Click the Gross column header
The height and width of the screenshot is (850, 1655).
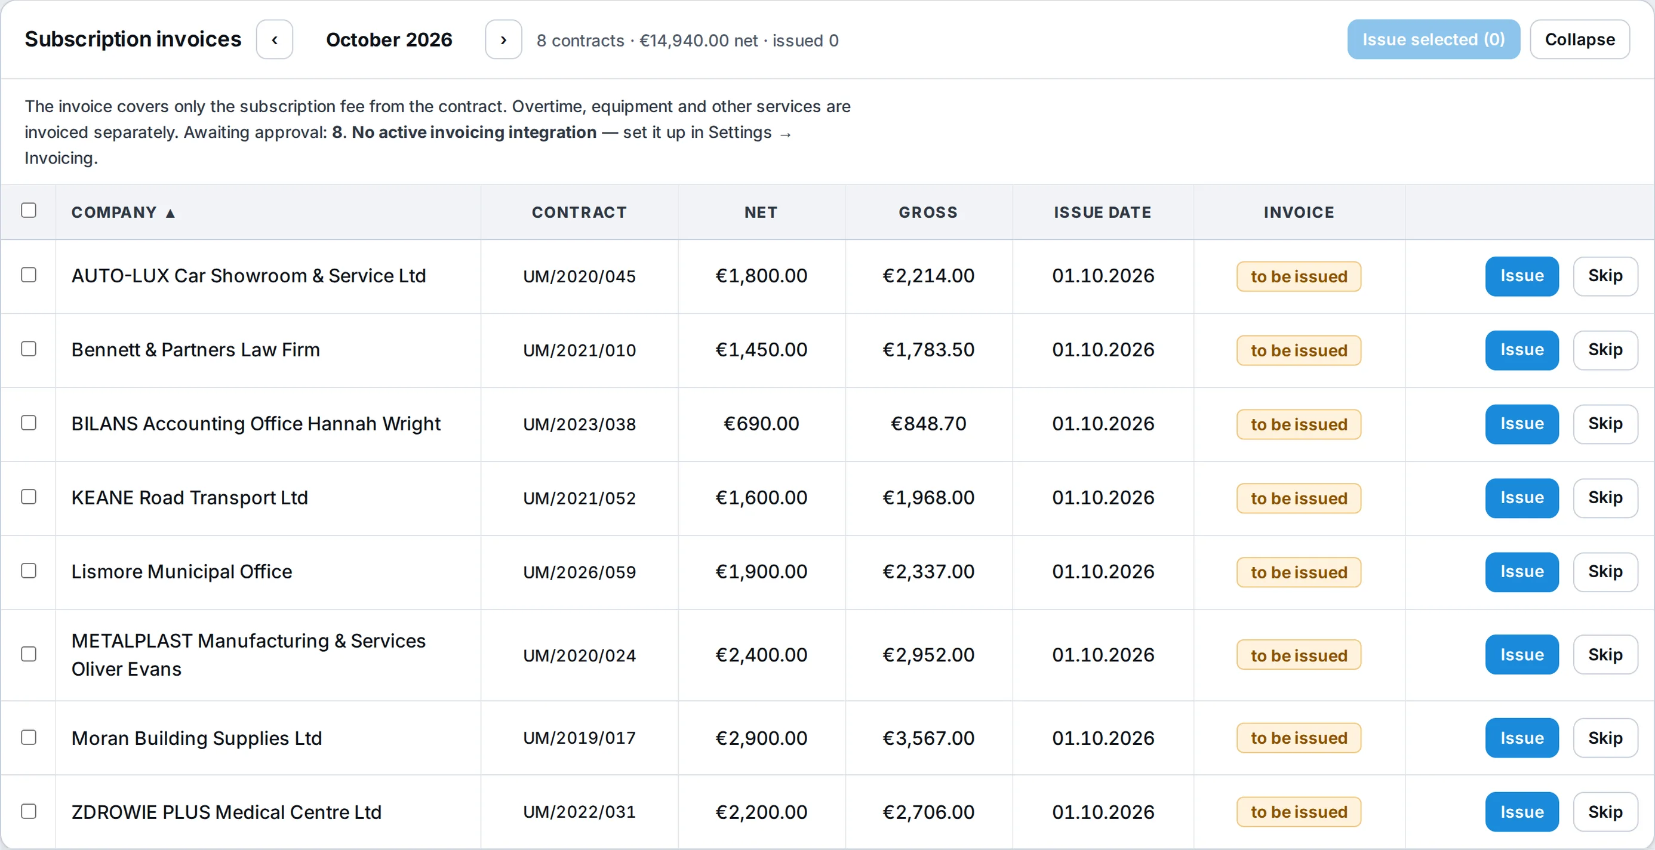tap(928, 213)
